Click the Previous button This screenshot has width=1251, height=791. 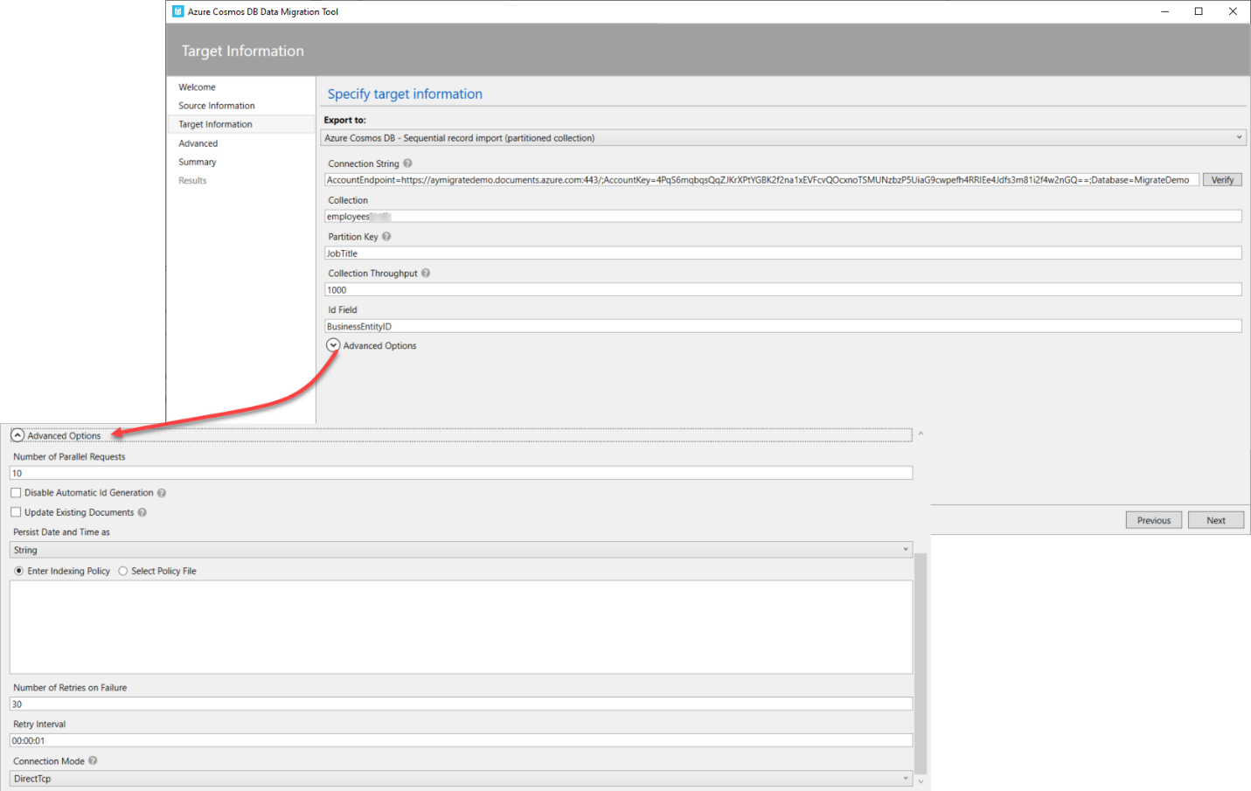coord(1154,520)
